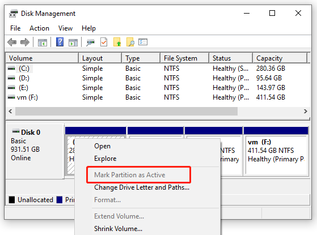Open the File menu

click(x=15, y=28)
